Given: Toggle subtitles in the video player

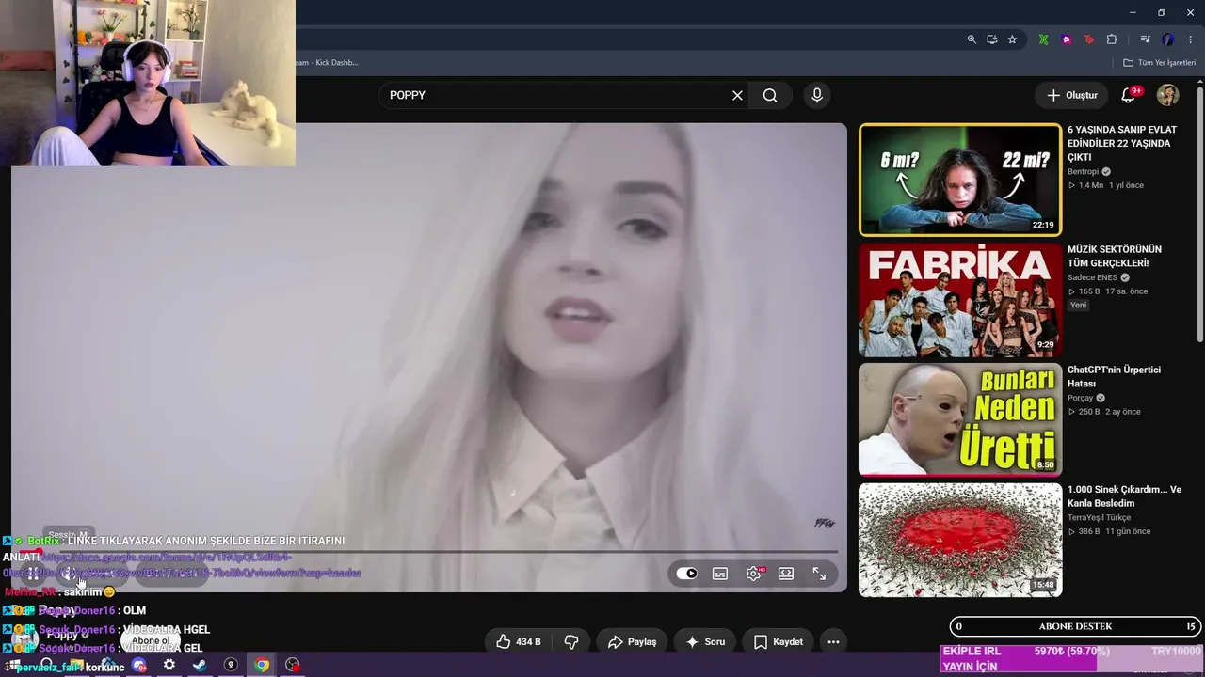Looking at the screenshot, I should click(x=720, y=574).
